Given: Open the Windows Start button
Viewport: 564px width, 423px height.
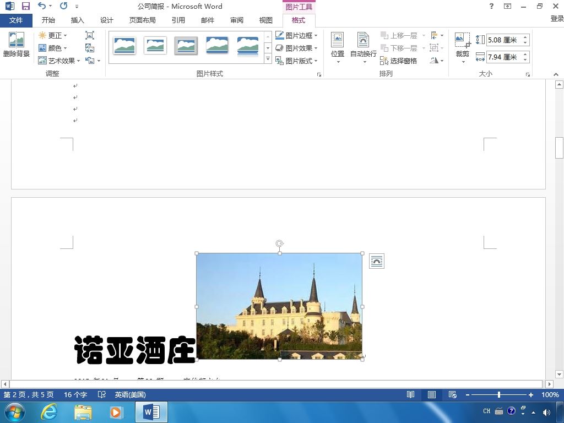Looking at the screenshot, I should (x=14, y=412).
